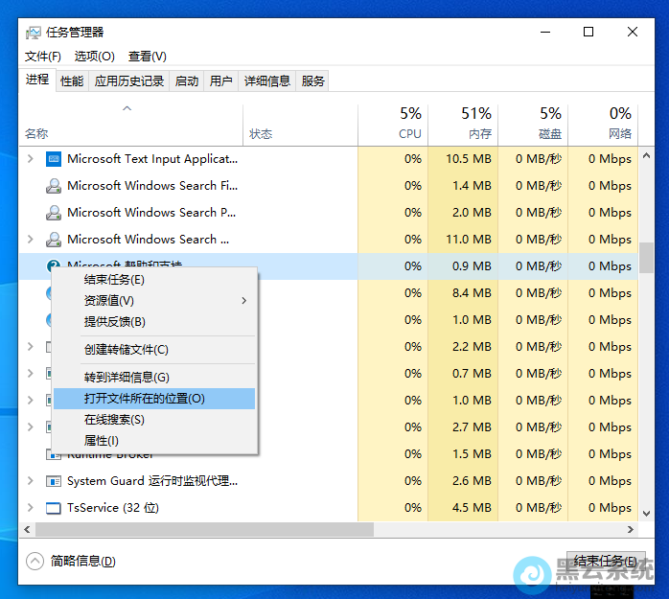Click icon of Microsoft Windows Search P... process

pos(54,213)
